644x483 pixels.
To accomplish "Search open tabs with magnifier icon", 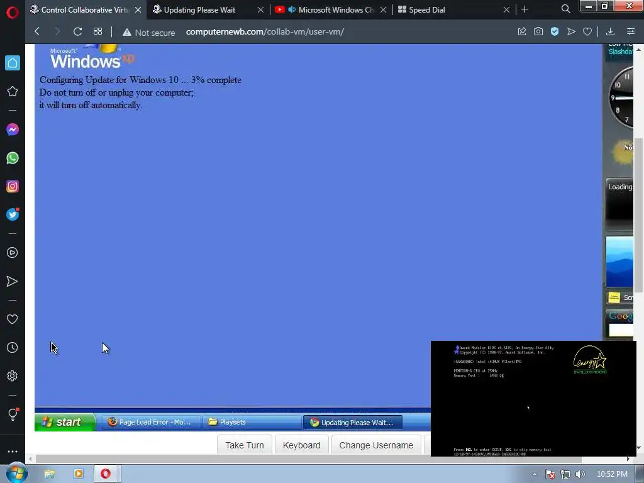I will pyautogui.click(x=565, y=9).
